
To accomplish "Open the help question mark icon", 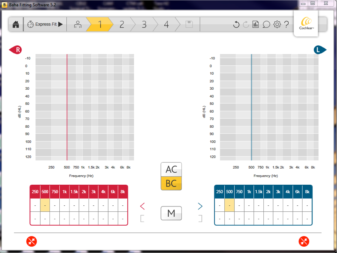I will 286,24.
